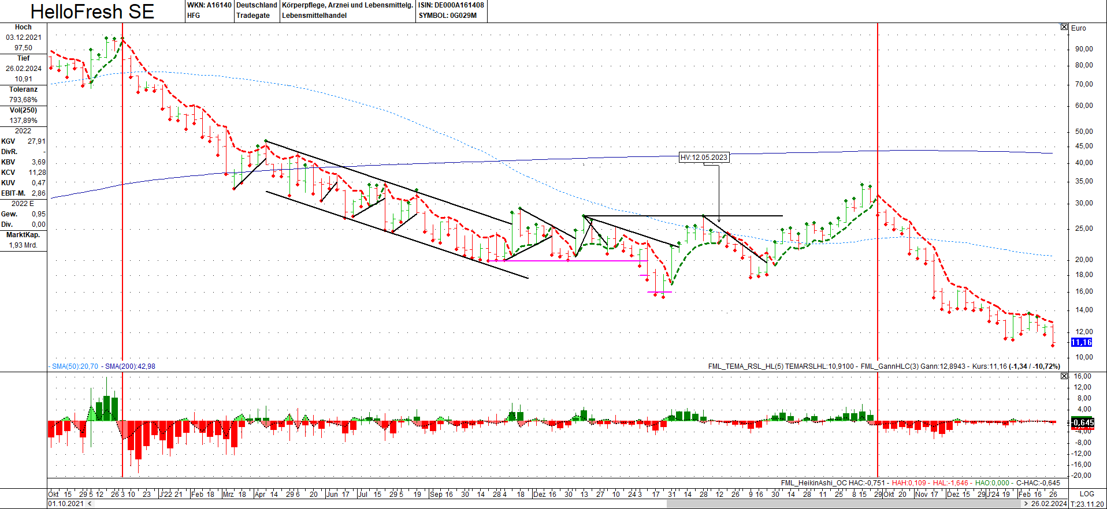Viewport: 1107px width, 509px height.
Task: Click the tolerance value 793,68%
Action: (x=24, y=100)
